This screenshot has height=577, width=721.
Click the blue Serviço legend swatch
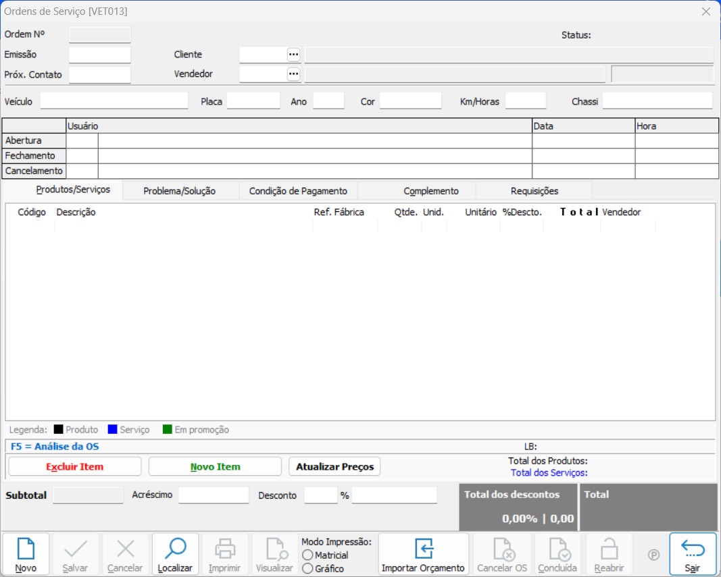tap(113, 430)
